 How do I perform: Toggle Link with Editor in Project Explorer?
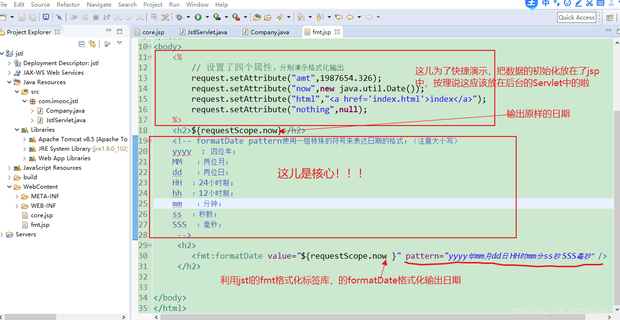[92, 44]
